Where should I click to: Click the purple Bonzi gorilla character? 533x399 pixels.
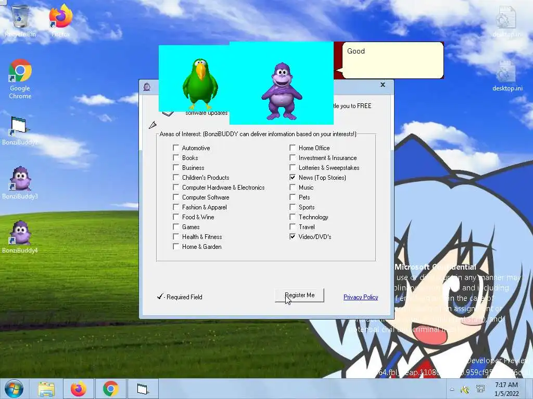click(x=282, y=91)
